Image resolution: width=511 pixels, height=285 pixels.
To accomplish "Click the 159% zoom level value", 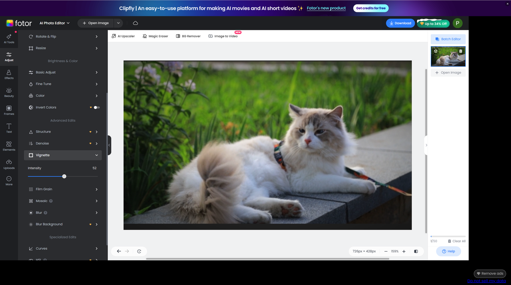I will (x=395, y=251).
